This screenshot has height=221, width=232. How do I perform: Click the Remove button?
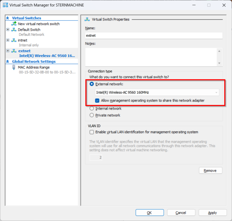[211, 171]
